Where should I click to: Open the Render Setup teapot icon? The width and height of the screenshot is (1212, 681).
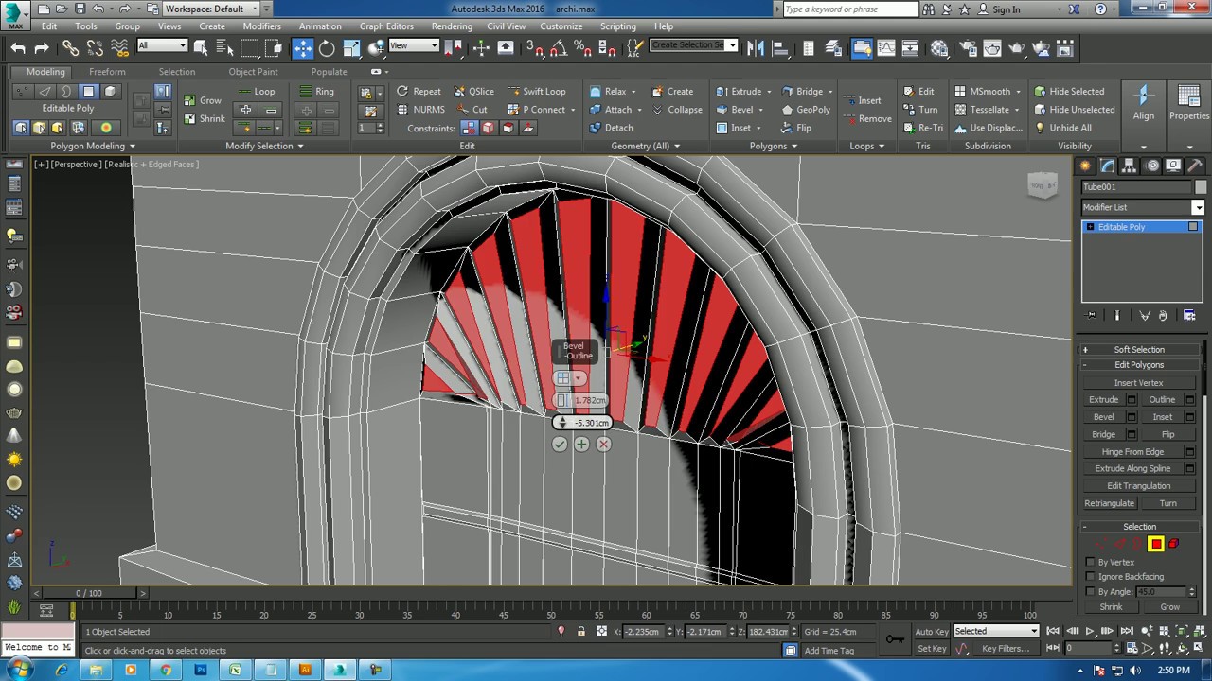click(967, 48)
